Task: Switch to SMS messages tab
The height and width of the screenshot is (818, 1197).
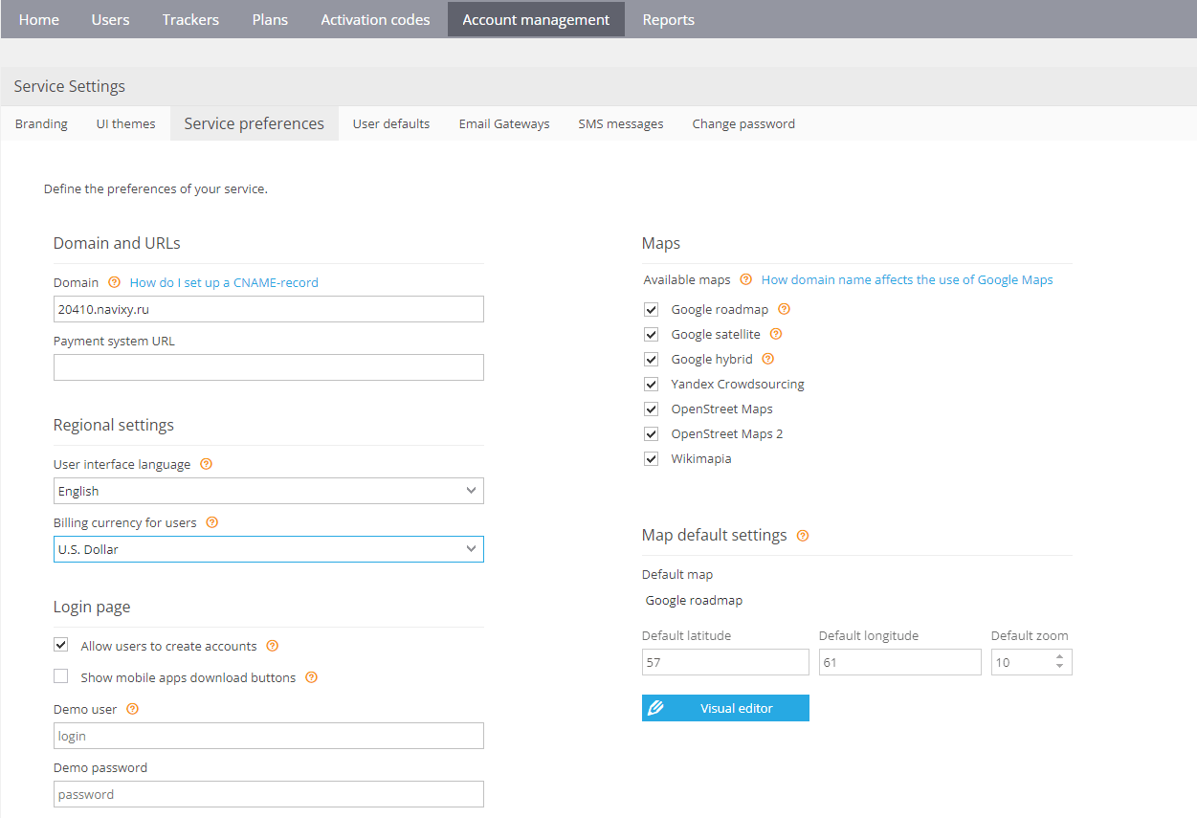Action: [621, 123]
